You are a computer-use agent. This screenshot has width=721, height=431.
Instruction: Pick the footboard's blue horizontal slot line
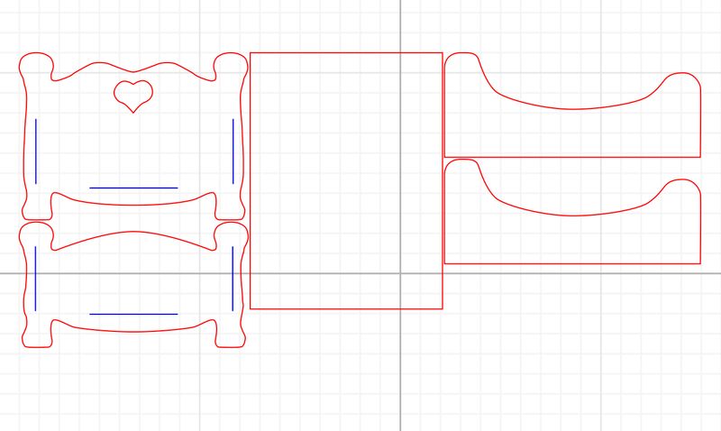pos(133,314)
